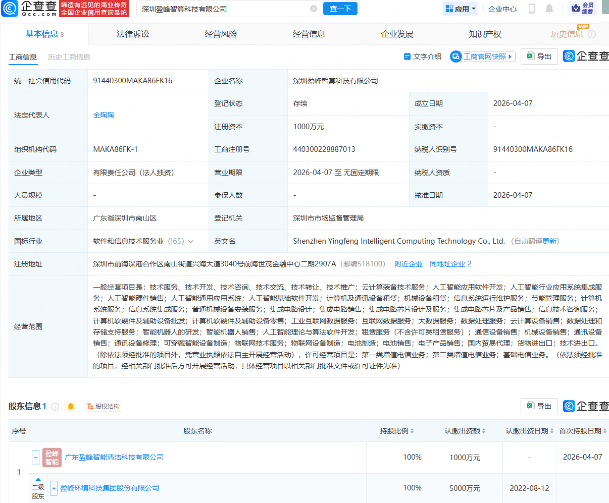Expand 盈峰环境科技集团股份有限公司 shareholder node
609x503 pixels.
pyautogui.click(x=53, y=488)
